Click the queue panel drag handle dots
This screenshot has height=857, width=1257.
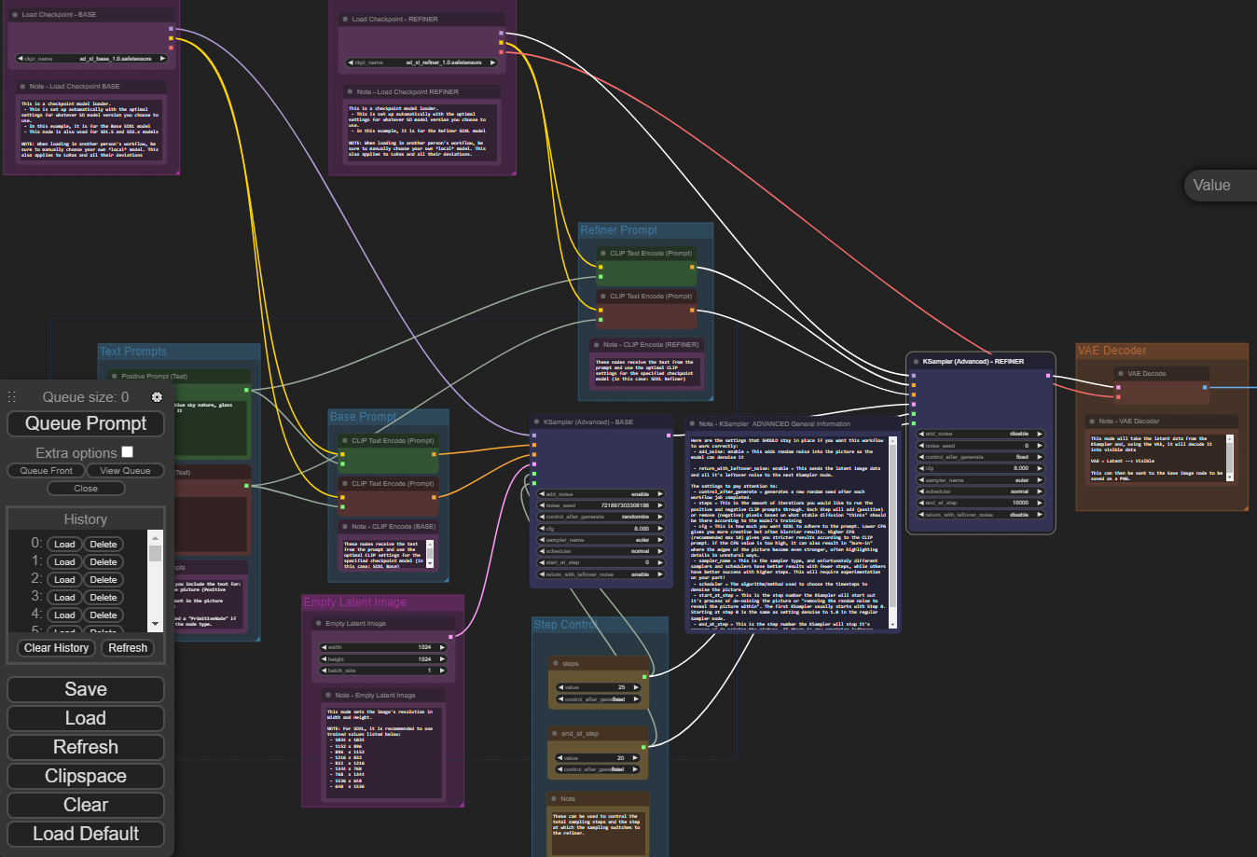[12, 397]
